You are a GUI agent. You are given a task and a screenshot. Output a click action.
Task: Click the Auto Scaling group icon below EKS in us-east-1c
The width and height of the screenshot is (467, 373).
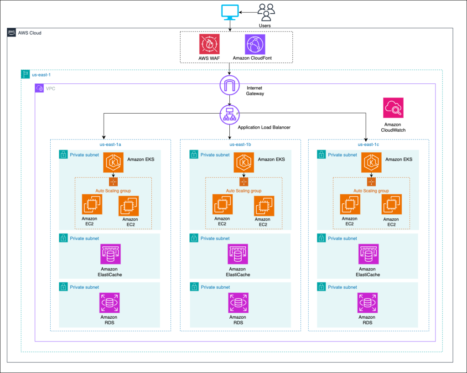[371, 181]
